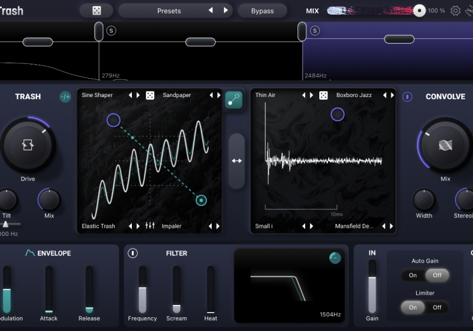Click the input Gain slider

click(x=372, y=287)
